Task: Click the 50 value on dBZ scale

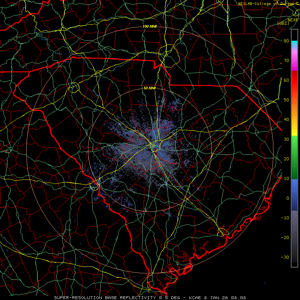Action: point(286,100)
